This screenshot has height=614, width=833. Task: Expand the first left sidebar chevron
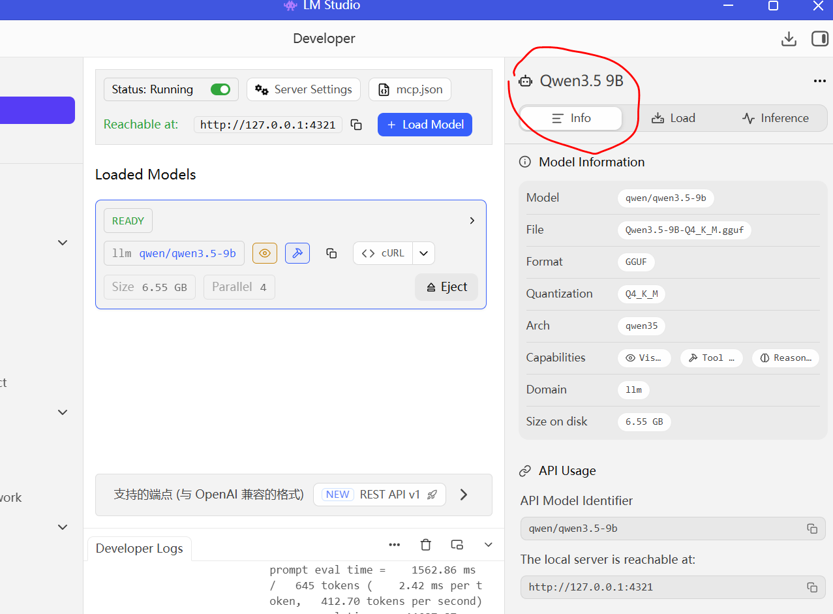(x=63, y=243)
